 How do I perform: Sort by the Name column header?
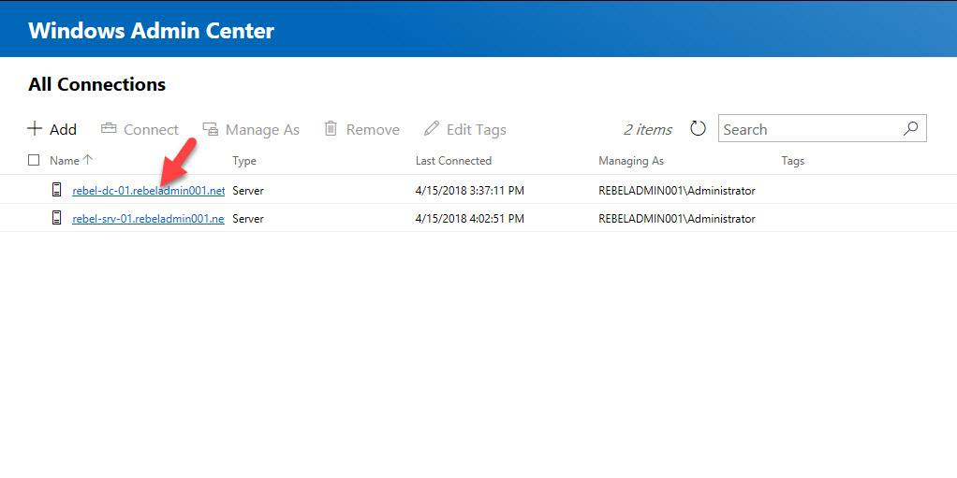point(65,161)
